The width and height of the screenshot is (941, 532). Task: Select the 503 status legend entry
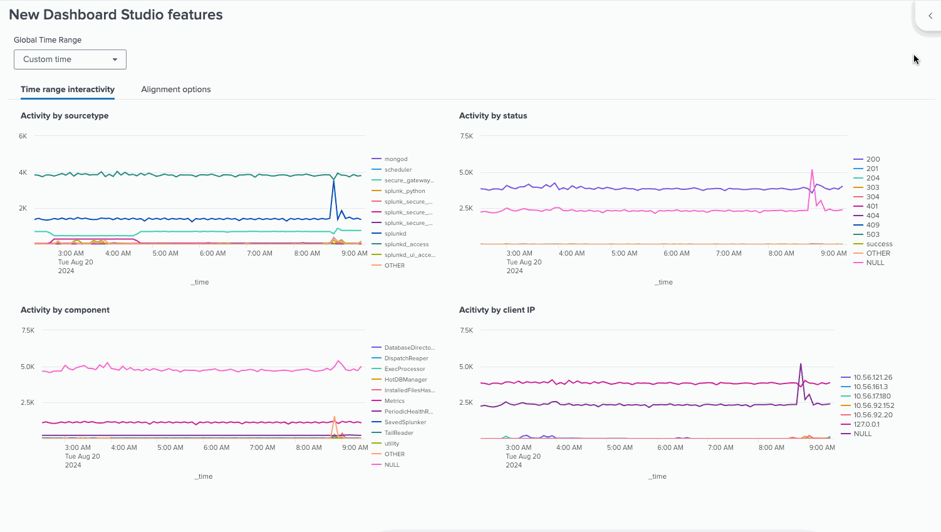(873, 234)
